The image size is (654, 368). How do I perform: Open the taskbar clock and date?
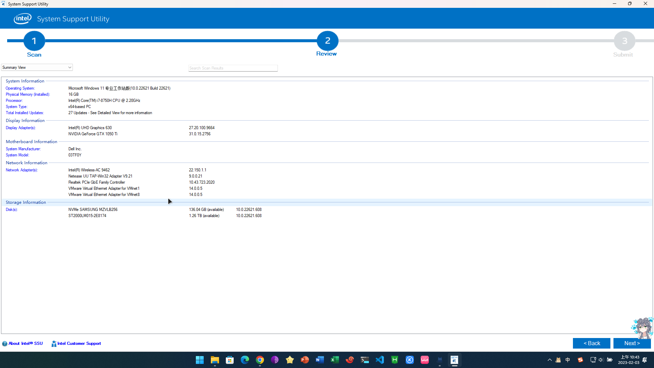[629, 360]
